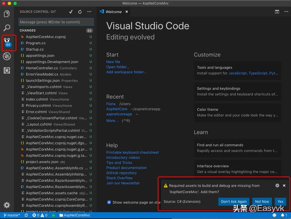Dismiss the missing assets notification
Screen dimensions: 291x219
(x=284, y=185)
